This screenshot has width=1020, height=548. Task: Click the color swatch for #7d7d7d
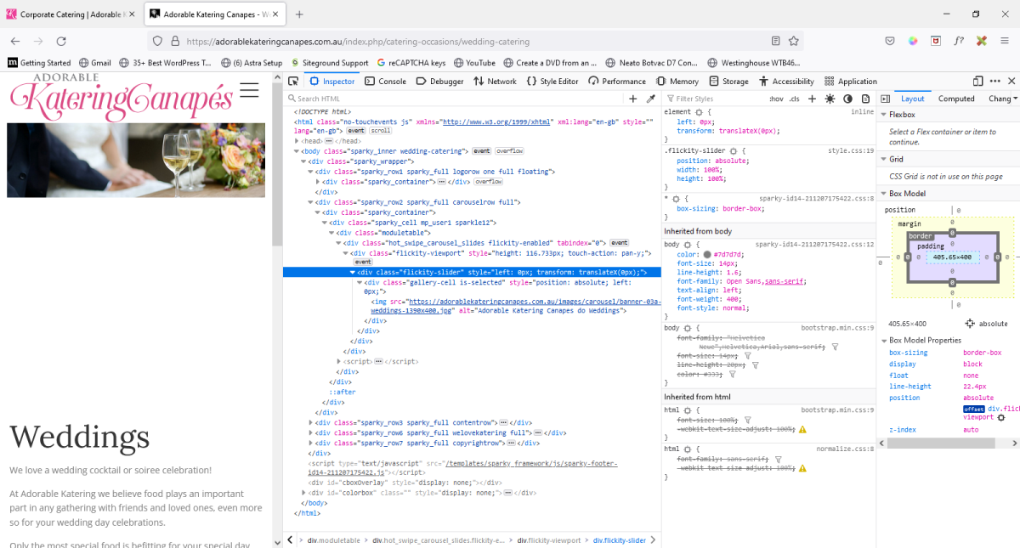coord(706,254)
